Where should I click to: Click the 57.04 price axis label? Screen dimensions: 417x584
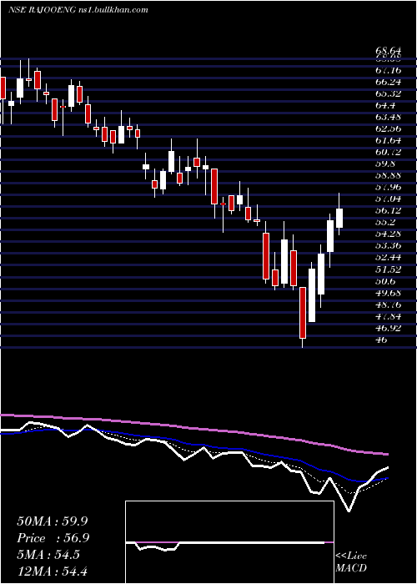click(x=388, y=199)
